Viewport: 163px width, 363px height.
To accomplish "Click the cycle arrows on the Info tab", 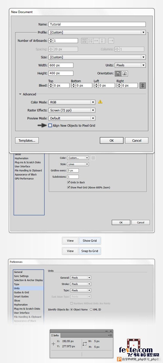I will pyautogui.click(x=52, y=336).
